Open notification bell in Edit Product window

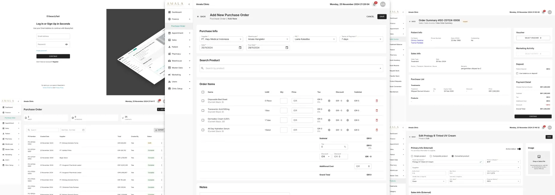(x=543, y=128)
